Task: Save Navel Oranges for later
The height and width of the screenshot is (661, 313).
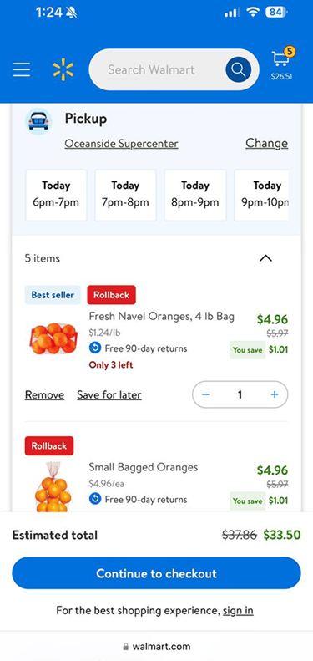Action: point(109,395)
